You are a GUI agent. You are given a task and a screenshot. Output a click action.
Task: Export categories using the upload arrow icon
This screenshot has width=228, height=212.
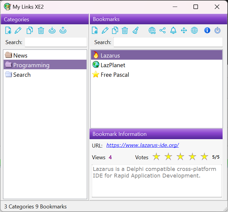[x=63, y=30]
